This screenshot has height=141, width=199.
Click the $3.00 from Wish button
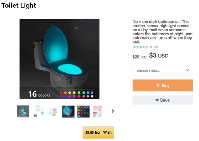98,132
